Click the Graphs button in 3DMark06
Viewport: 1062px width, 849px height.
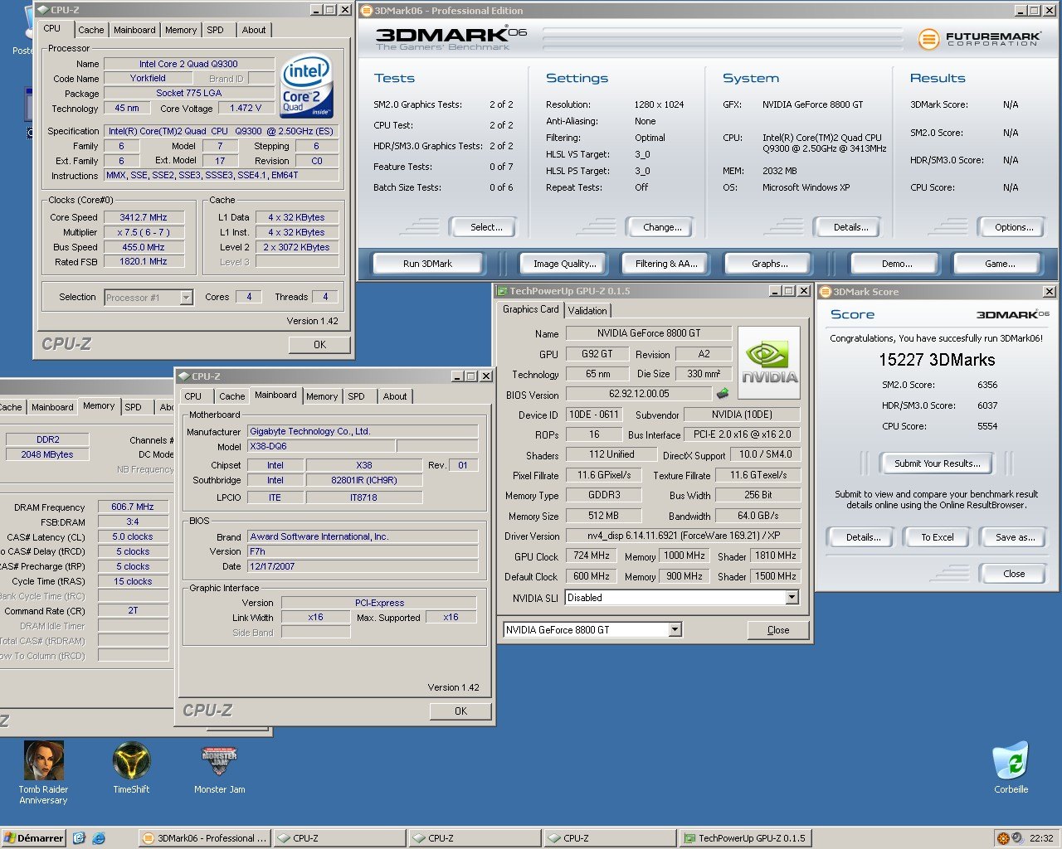tap(770, 264)
